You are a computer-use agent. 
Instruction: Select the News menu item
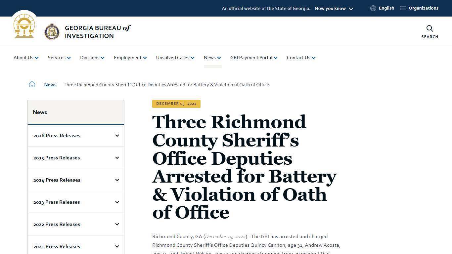click(x=210, y=58)
